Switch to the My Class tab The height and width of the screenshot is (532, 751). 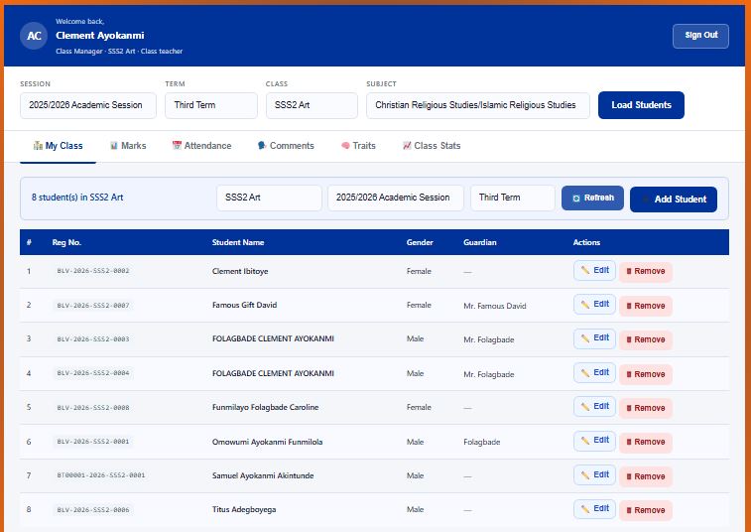[x=58, y=146]
